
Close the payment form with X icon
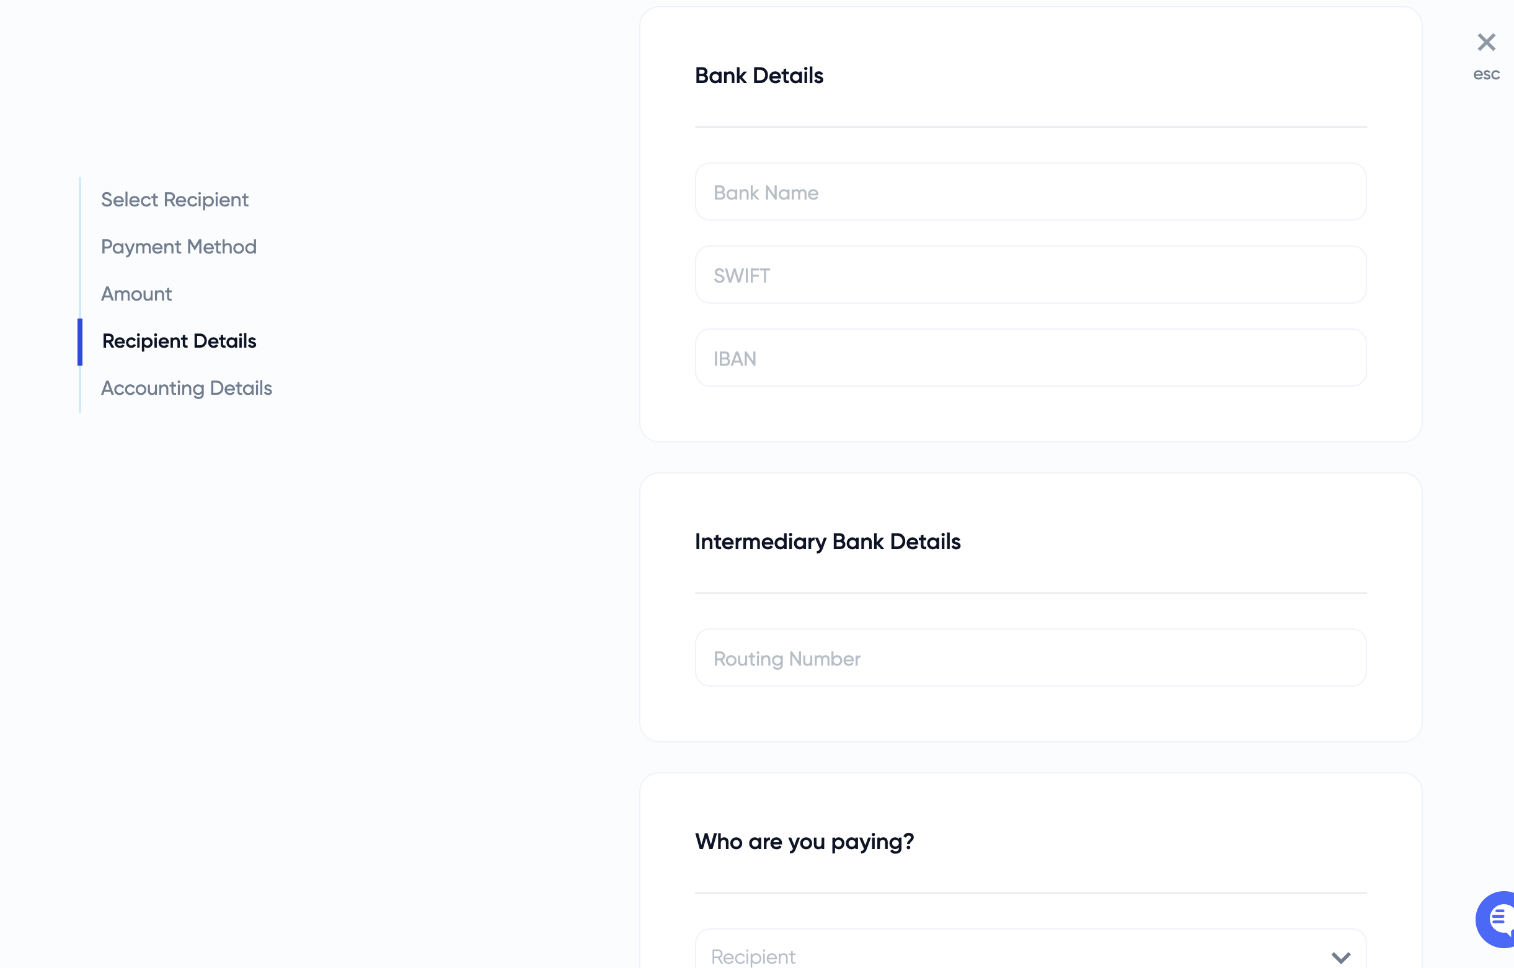pos(1485,43)
